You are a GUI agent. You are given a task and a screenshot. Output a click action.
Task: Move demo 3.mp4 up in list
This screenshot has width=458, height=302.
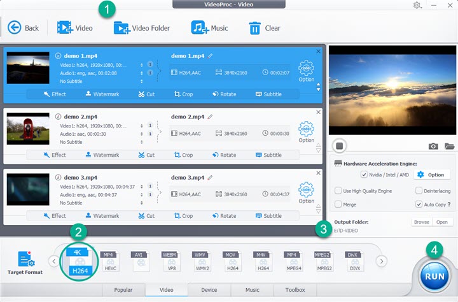pos(319,206)
